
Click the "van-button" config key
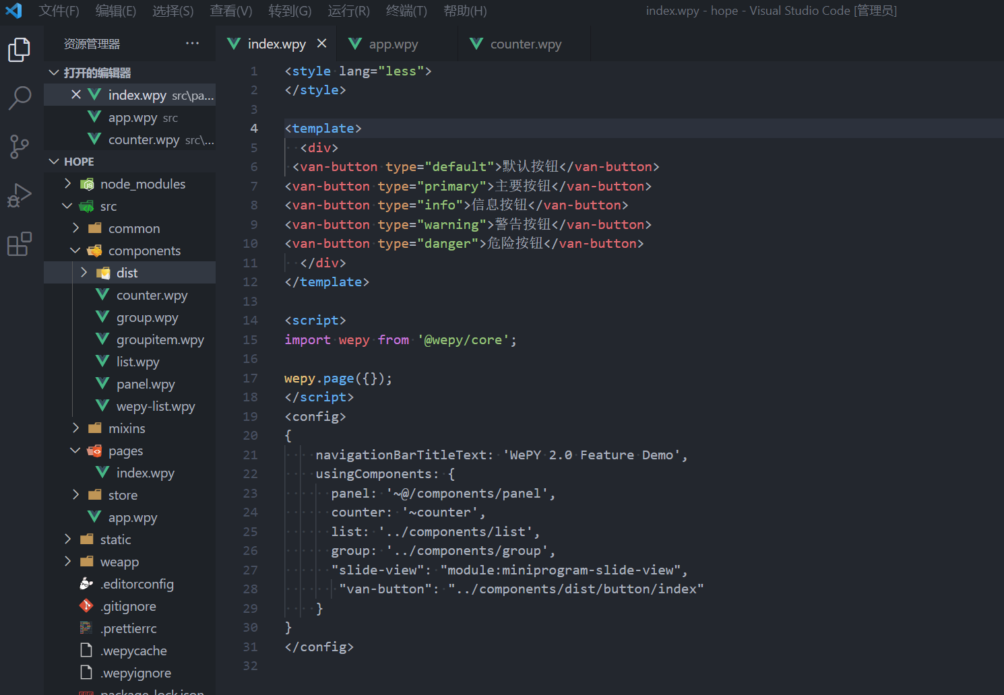(x=385, y=589)
